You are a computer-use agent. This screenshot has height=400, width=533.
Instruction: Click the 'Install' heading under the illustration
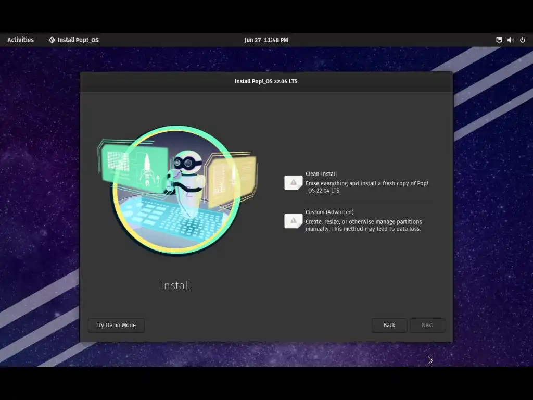click(176, 285)
